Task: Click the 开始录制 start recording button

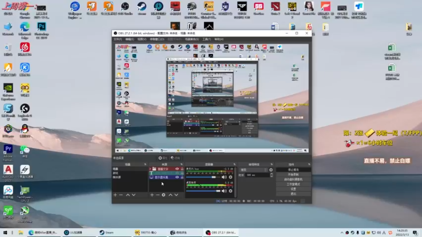Action: (293, 175)
